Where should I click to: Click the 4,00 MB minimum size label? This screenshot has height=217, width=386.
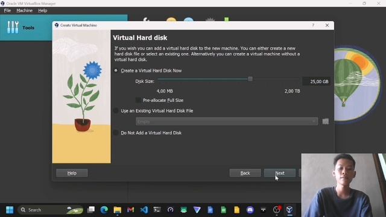point(165,91)
